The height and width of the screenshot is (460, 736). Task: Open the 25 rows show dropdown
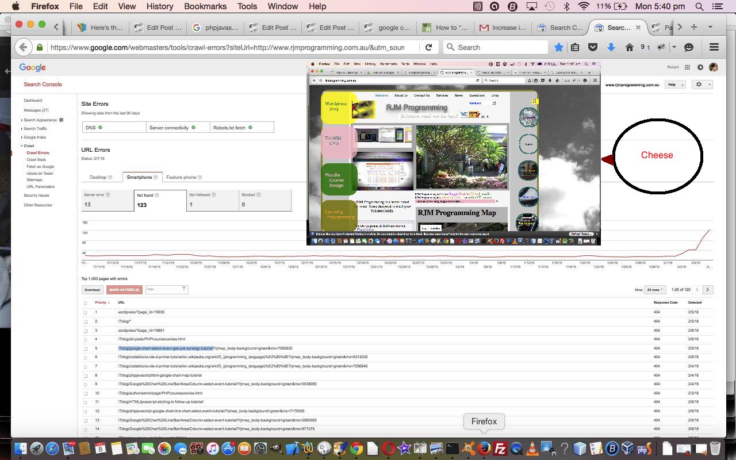tap(654, 290)
